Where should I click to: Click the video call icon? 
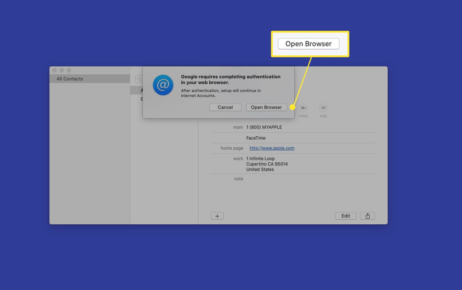[x=303, y=107]
